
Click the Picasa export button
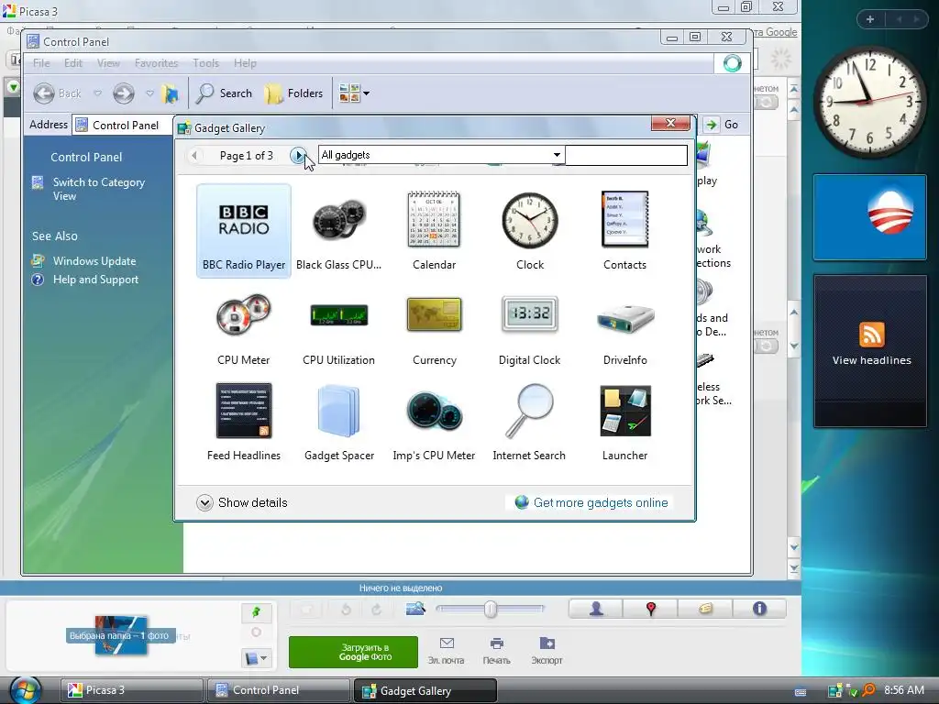click(547, 652)
